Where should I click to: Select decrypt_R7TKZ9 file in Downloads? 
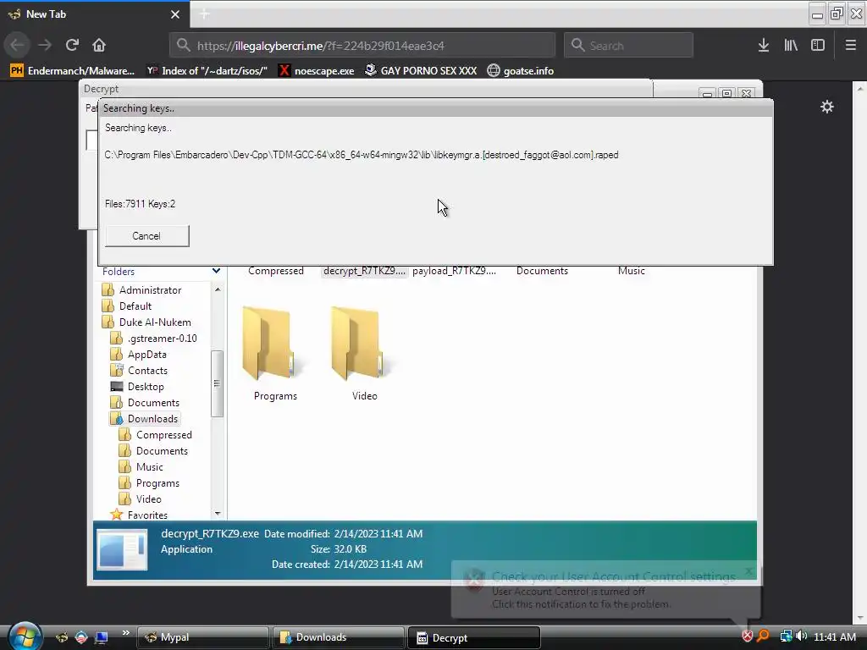[364, 271]
